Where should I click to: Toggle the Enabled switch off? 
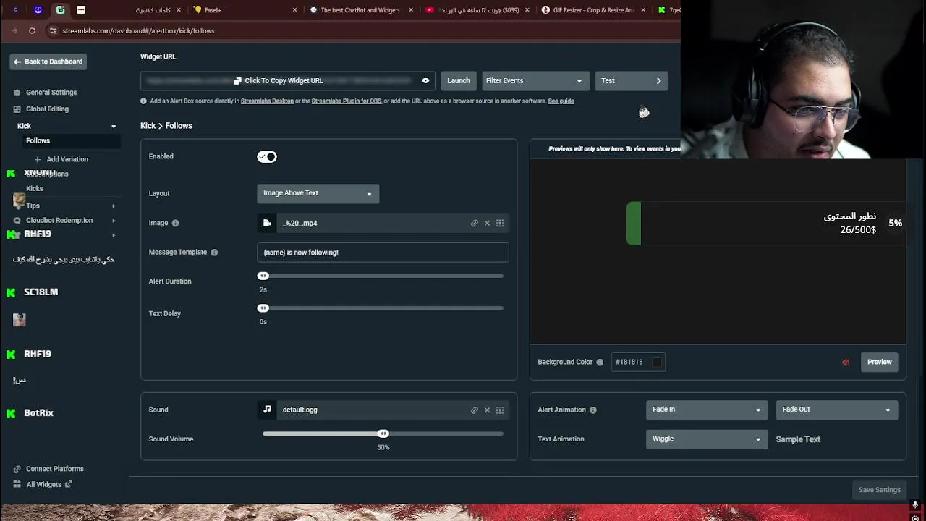coord(267,157)
